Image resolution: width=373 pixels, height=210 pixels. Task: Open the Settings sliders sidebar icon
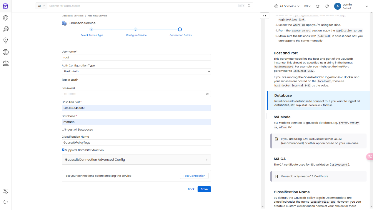(x=6, y=191)
